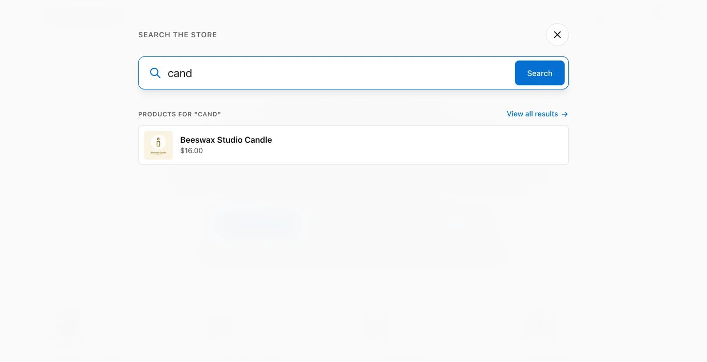Screen dimensions: 707x362
Task: Close the search overlay with X button
Action: pyautogui.click(x=557, y=35)
